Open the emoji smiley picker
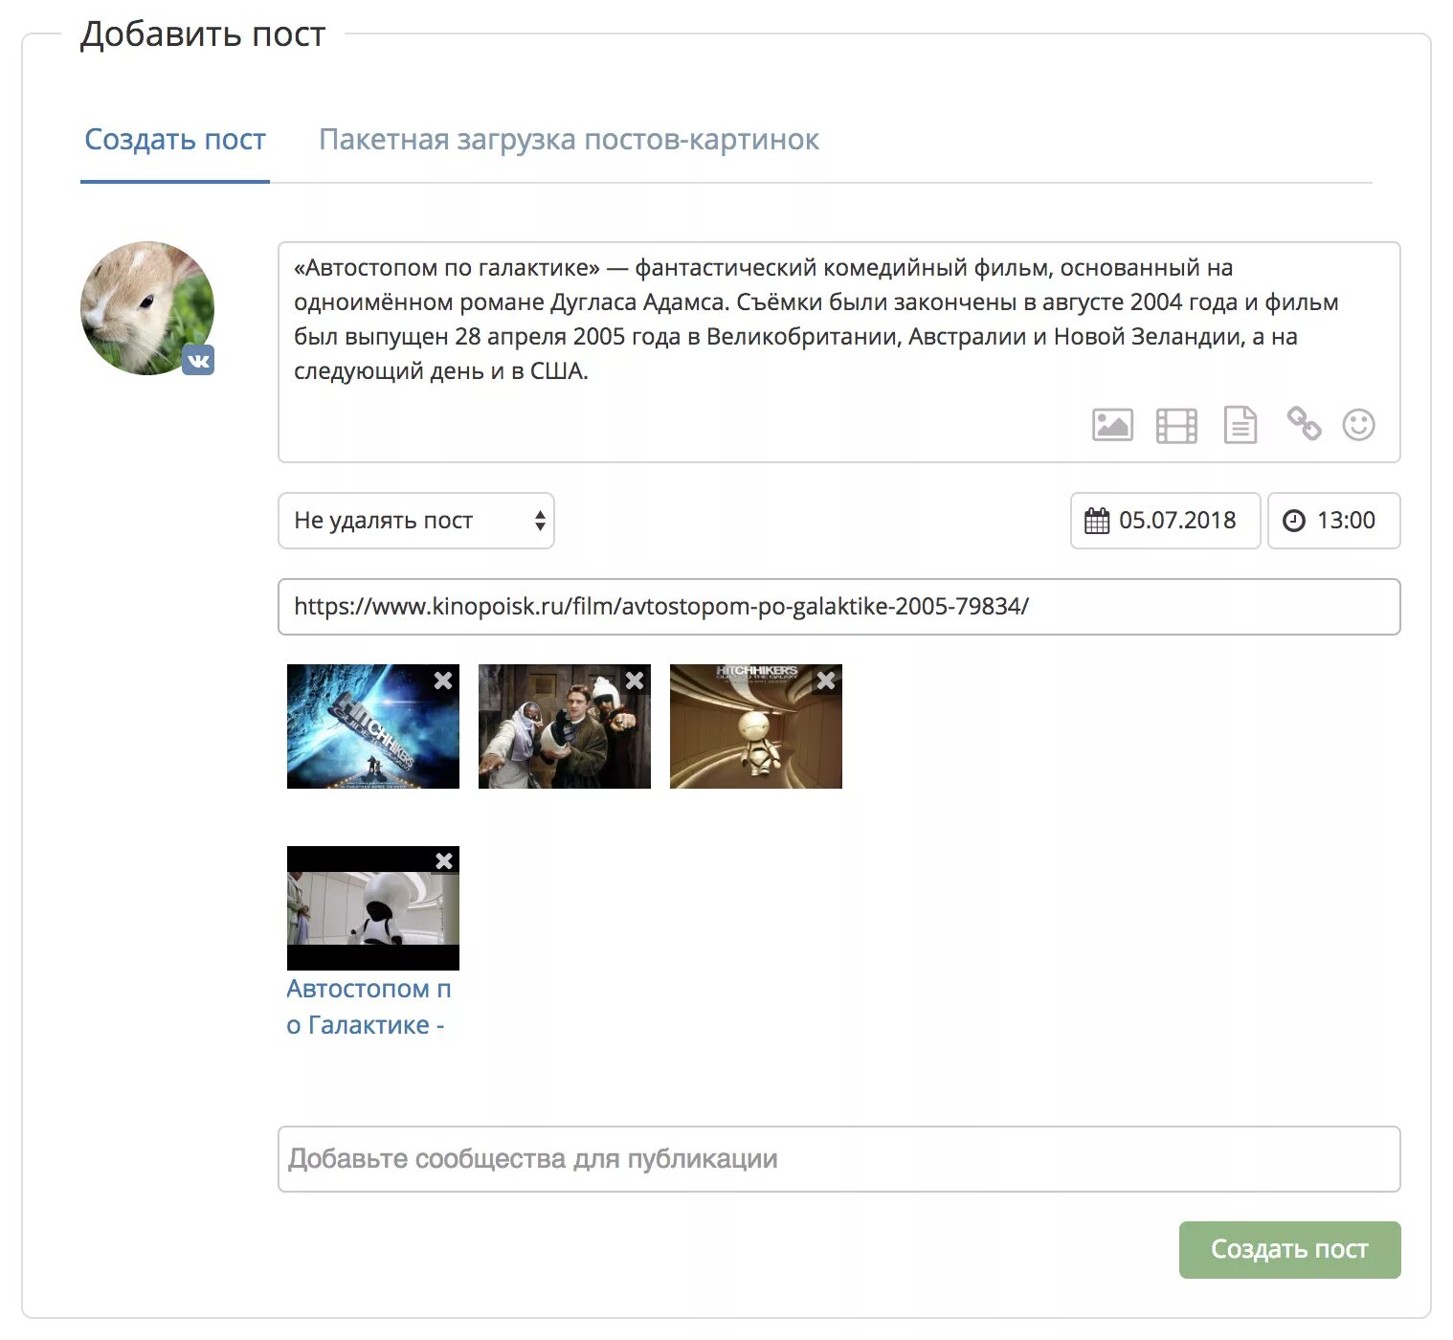Screen dimensions: 1453x1340 click(x=1358, y=424)
